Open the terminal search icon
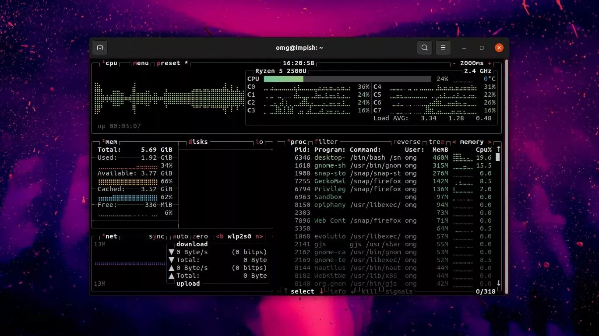Viewport: 599px width, 336px height. click(424, 48)
